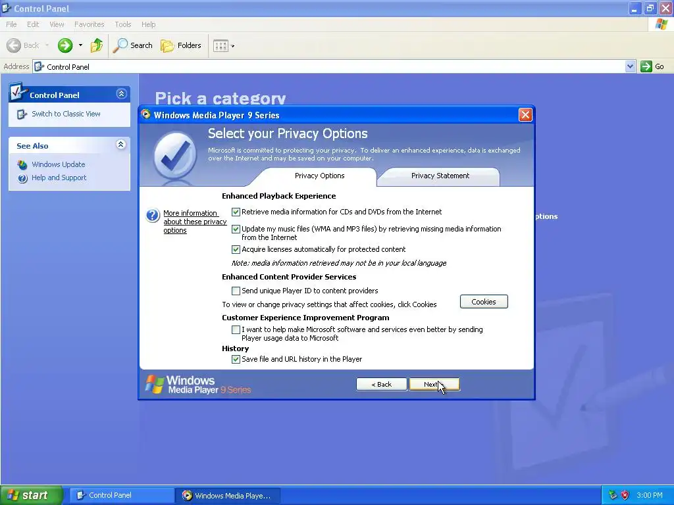Open the Forward history dropdown arrow
Viewport: 674px width, 505px height.
[x=80, y=45]
